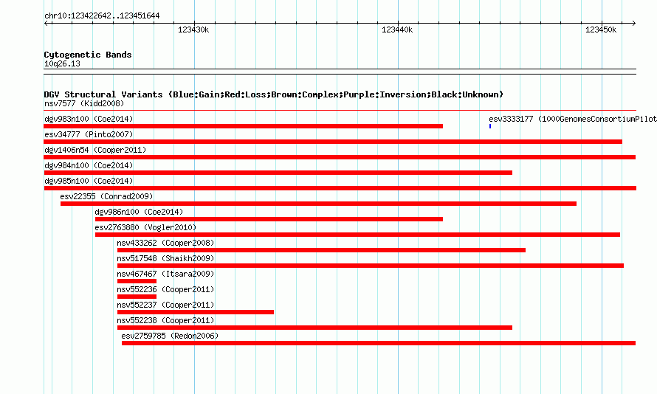657x394 pixels.
Task: Select the red esv34777 loss bar
Action: point(333,142)
